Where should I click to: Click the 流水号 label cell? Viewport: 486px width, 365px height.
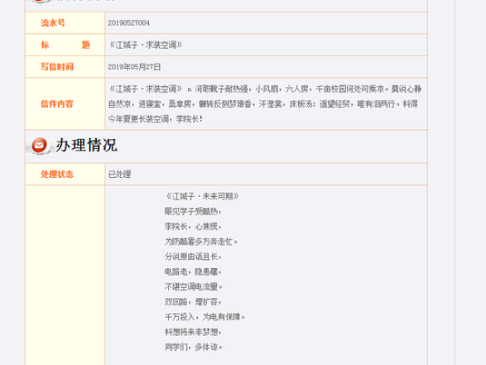(65, 23)
